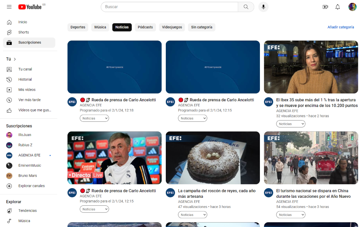
Task: Click the Buscar search field
Action: (169, 7)
